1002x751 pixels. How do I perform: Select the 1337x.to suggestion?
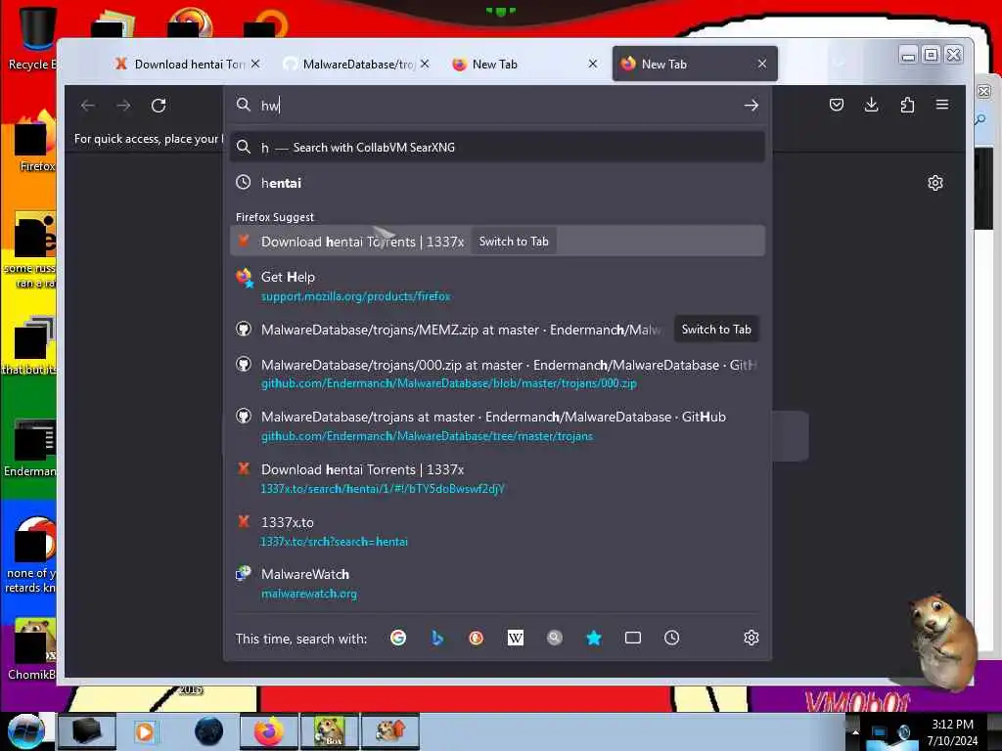288,522
